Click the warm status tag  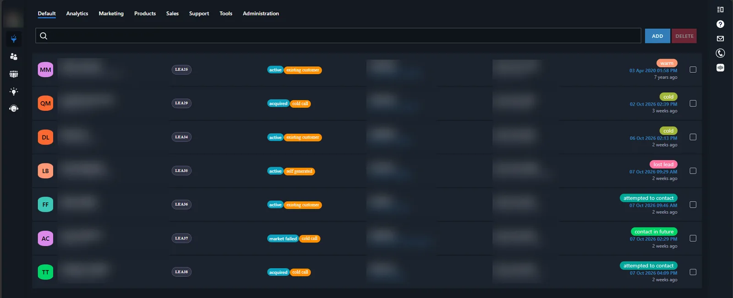(x=667, y=63)
